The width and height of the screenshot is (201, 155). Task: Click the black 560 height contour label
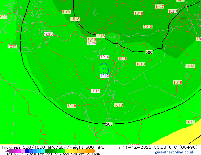pyautogui.click(x=149, y=52)
